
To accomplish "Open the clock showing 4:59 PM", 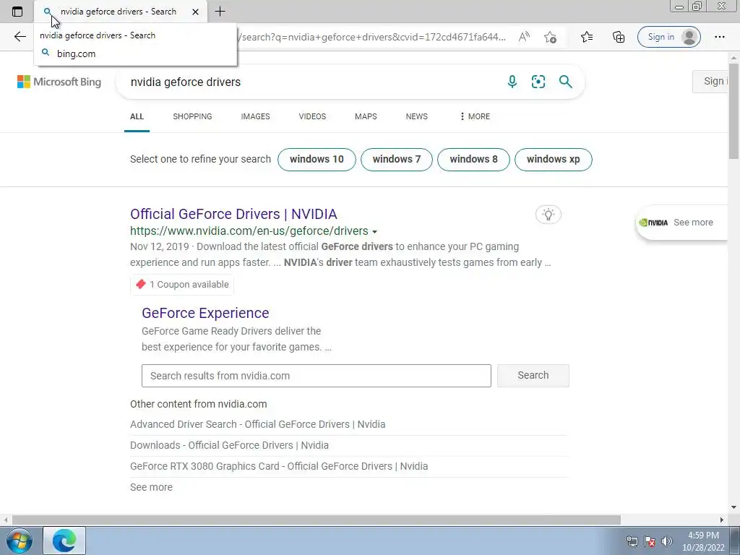I will click(703, 541).
